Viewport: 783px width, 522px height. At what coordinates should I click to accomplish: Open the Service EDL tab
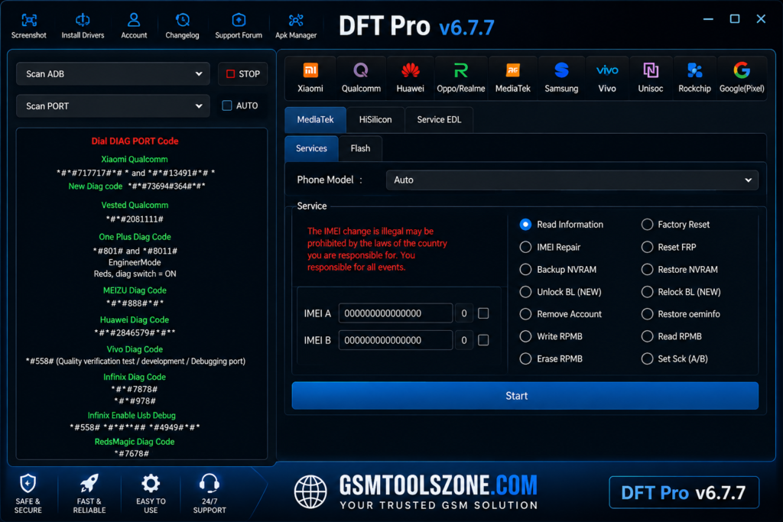(439, 120)
